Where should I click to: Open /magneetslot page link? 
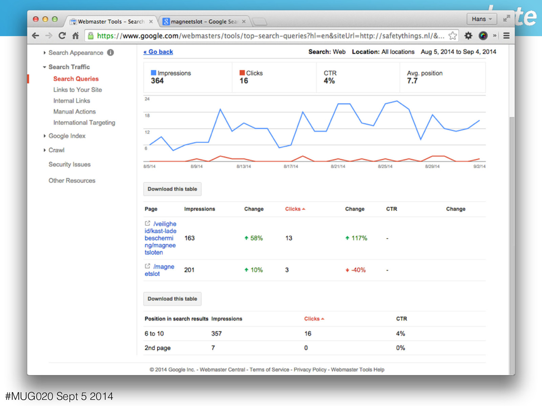160,270
